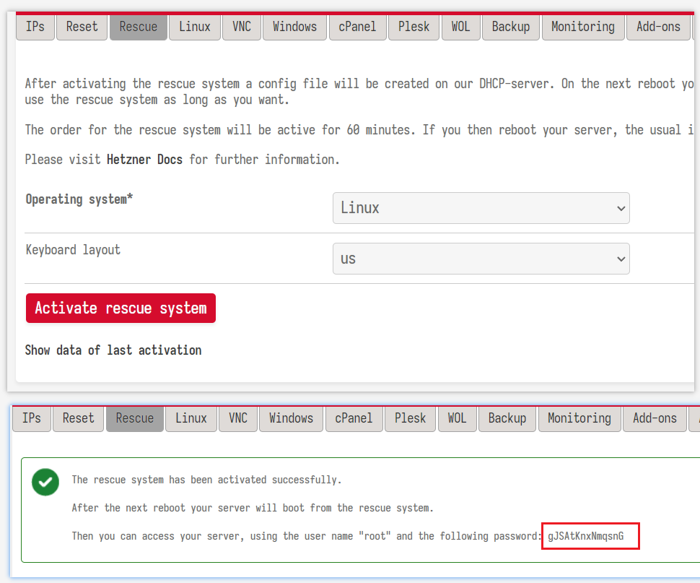Screen dimensions: 700x583
Task: Select the Linux tab in upper panel
Action: 195,27
